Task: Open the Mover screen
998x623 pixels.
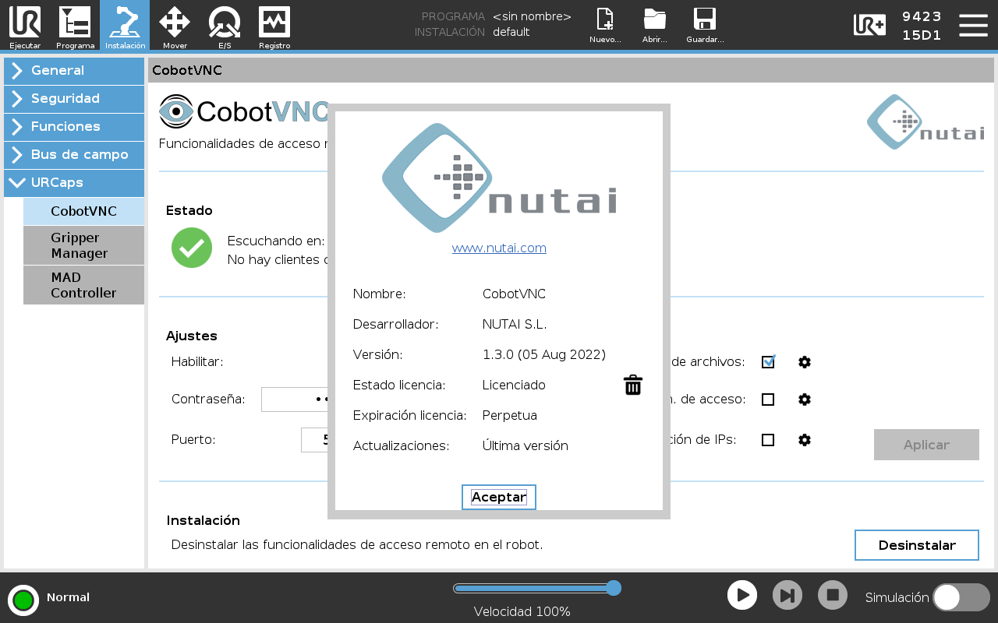Action: click(x=175, y=26)
